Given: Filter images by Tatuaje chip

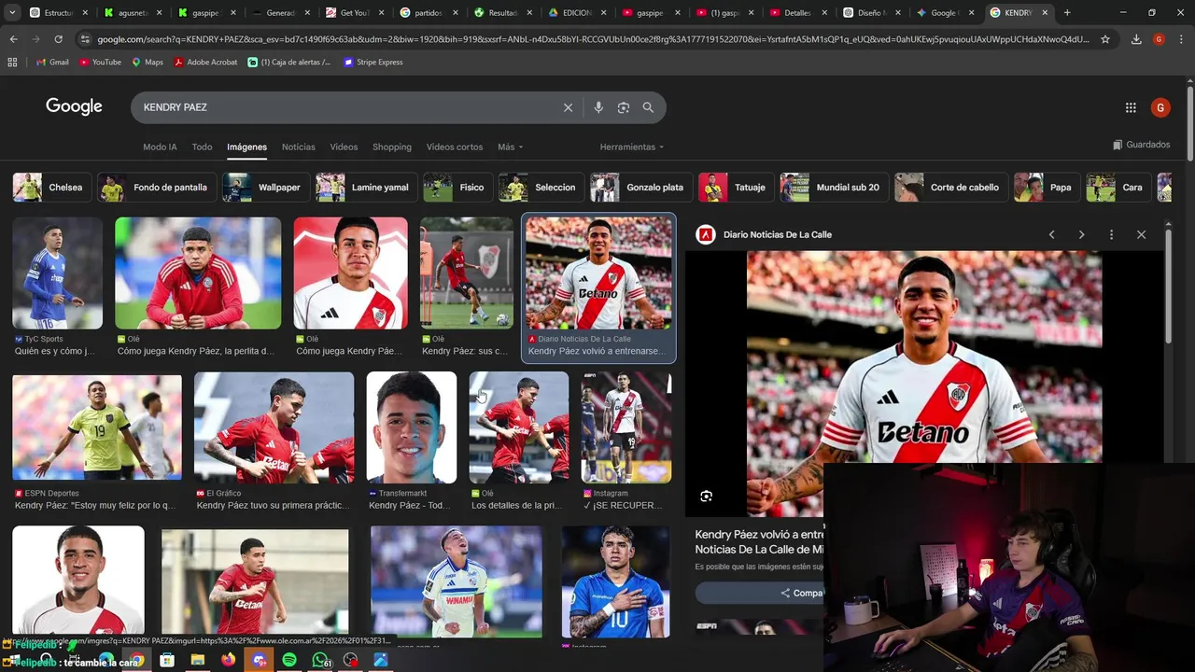Looking at the screenshot, I should tap(736, 188).
